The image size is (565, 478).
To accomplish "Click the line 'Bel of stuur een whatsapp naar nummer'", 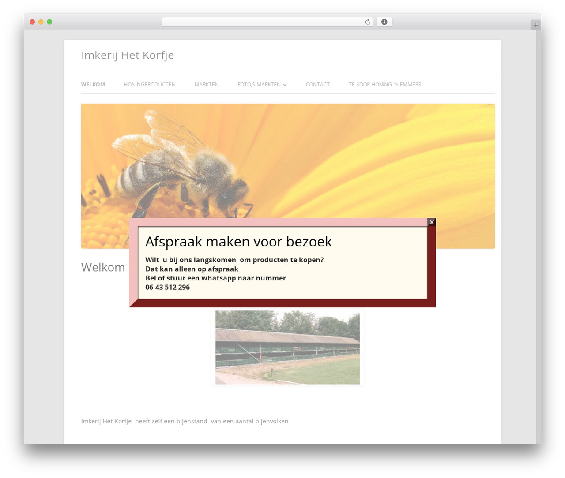I will pyautogui.click(x=216, y=278).
